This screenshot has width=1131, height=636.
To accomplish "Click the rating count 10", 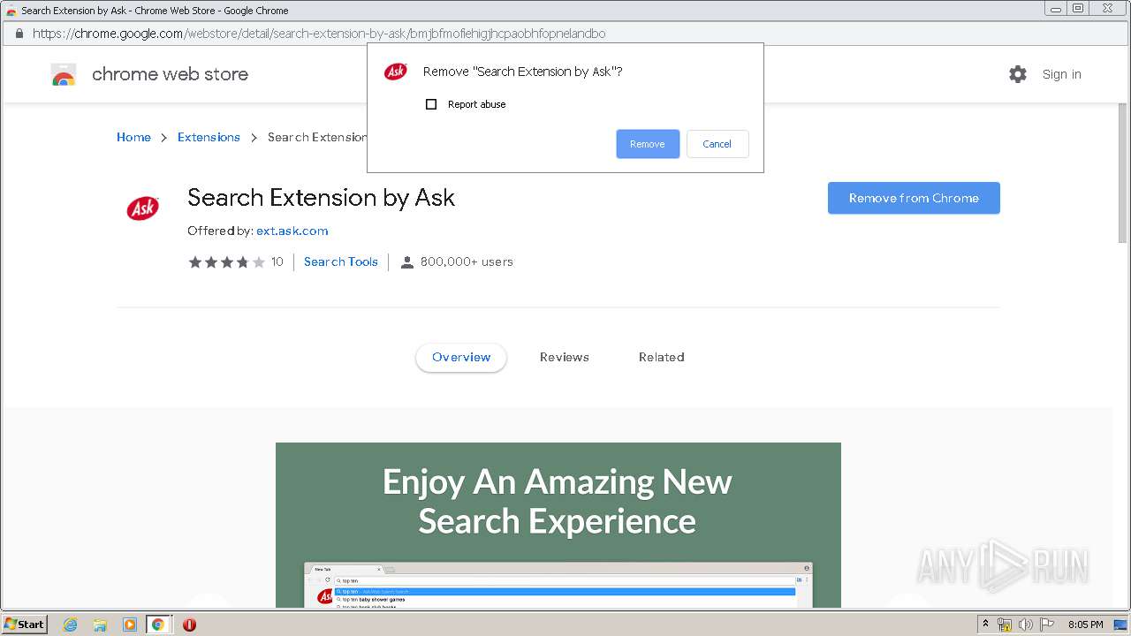I will [277, 261].
